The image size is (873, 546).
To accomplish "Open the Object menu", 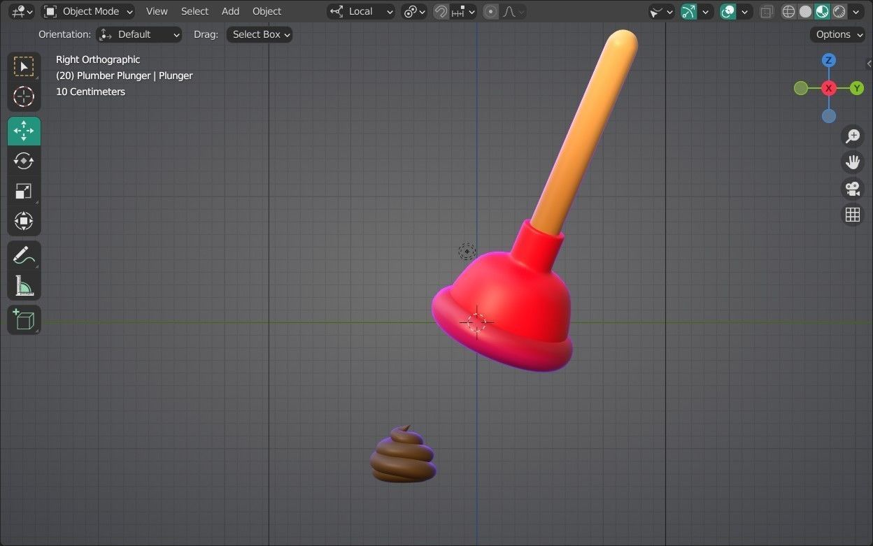I will click(x=267, y=11).
